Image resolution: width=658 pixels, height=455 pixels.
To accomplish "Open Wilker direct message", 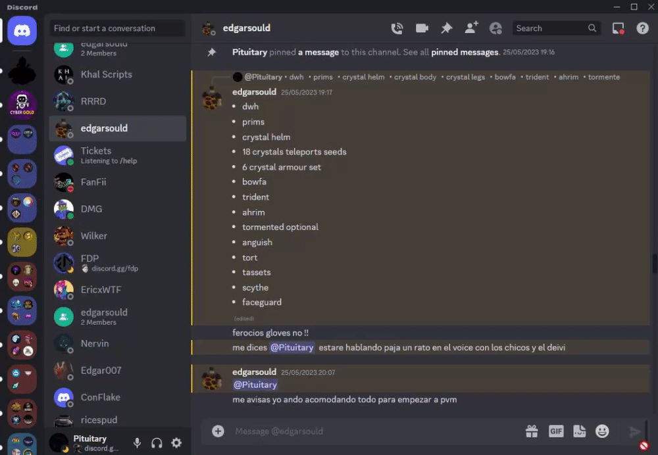I will point(118,235).
